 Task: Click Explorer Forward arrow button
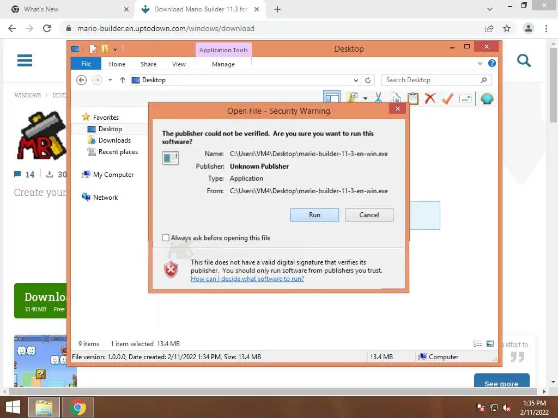[x=97, y=80]
